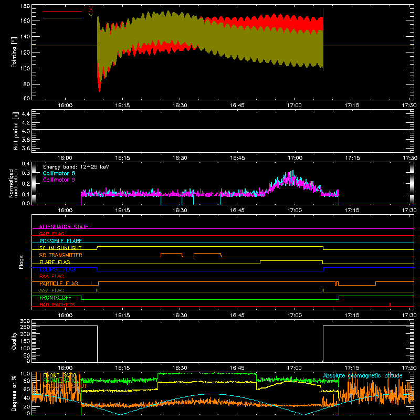Image resolution: width=420 pixels, height=420 pixels.
Task: Click the 'Roll period [s]' axis title
Action: pyautogui.click(x=16, y=131)
